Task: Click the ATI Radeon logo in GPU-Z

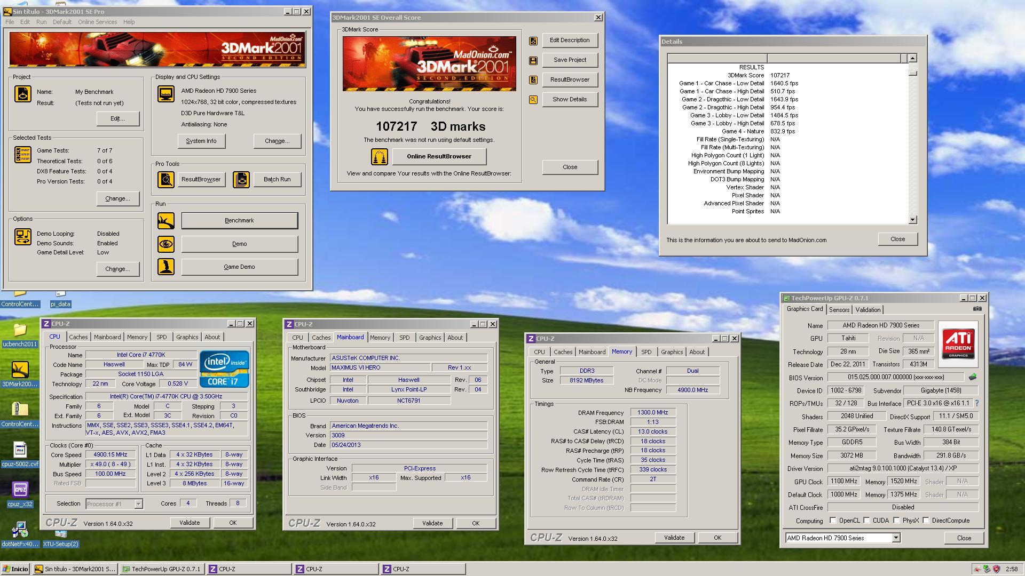Action: (958, 344)
